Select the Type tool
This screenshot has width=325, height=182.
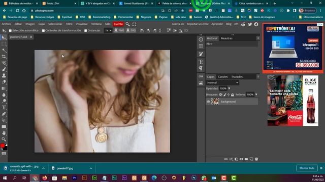point(4,108)
